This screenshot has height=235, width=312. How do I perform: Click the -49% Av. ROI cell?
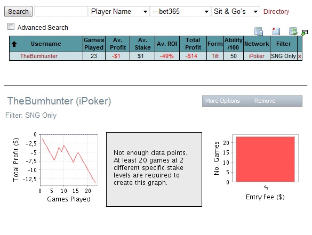167,56
